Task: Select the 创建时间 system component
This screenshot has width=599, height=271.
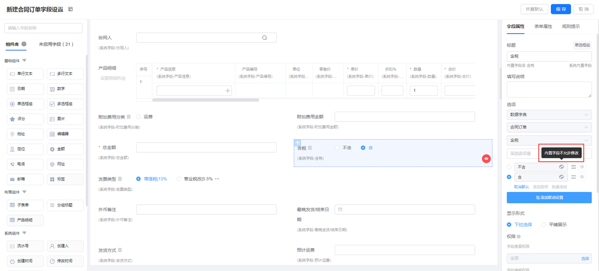Action: tap(26, 261)
